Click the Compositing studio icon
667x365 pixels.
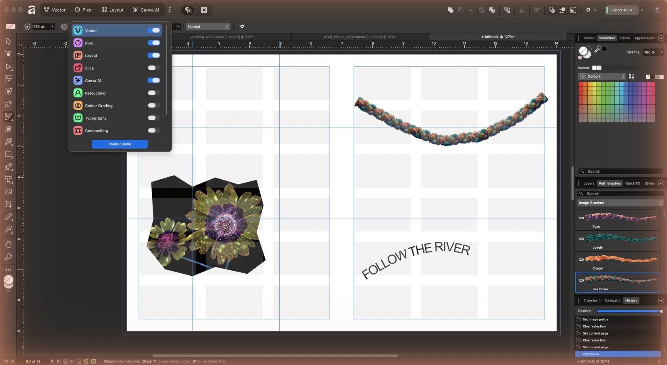coord(78,131)
